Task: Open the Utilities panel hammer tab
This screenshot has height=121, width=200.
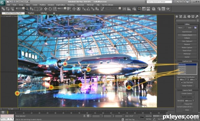Action: 197,16
